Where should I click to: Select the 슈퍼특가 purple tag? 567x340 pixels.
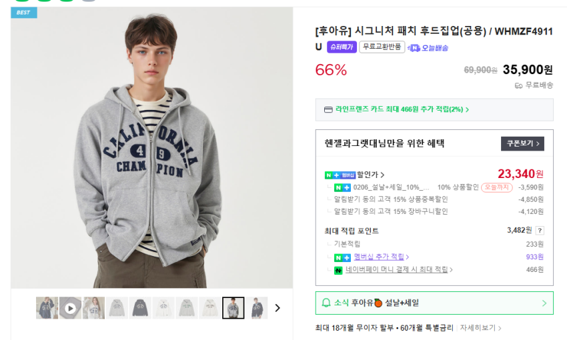[x=342, y=47]
